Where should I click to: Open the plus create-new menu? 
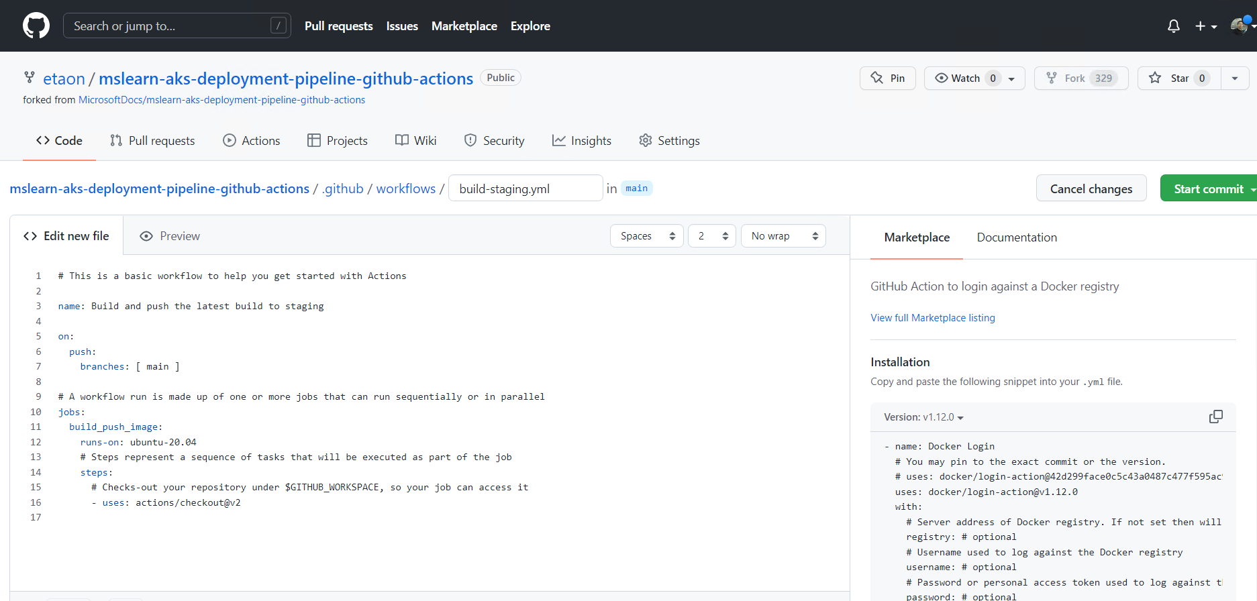(x=1206, y=26)
